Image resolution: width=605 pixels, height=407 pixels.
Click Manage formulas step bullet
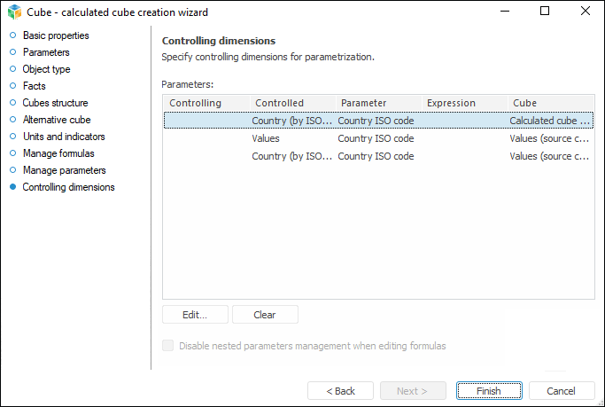(x=12, y=153)
